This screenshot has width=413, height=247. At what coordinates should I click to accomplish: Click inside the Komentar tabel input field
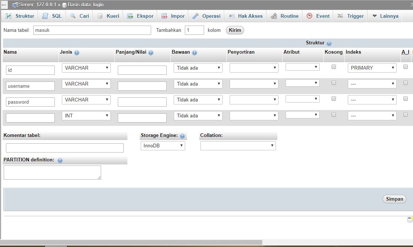click(x=64, y=148)
